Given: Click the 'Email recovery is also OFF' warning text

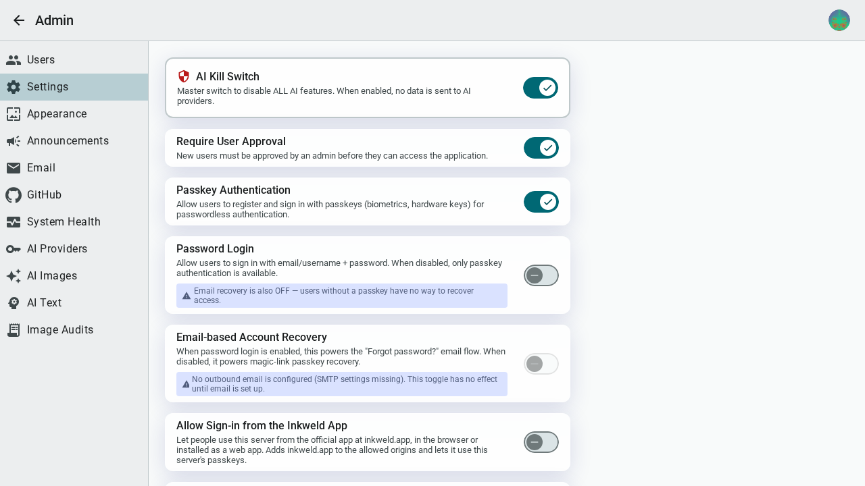Looking at the screenshot, I should pyautogui.click(x=334, y=296).
